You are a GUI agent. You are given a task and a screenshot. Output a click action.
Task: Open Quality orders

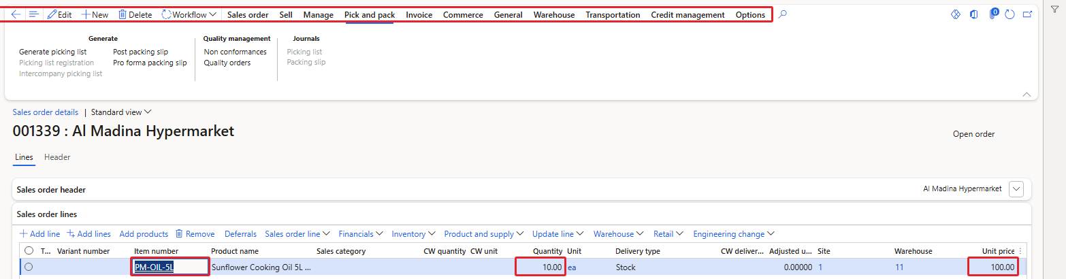[227, 63]
